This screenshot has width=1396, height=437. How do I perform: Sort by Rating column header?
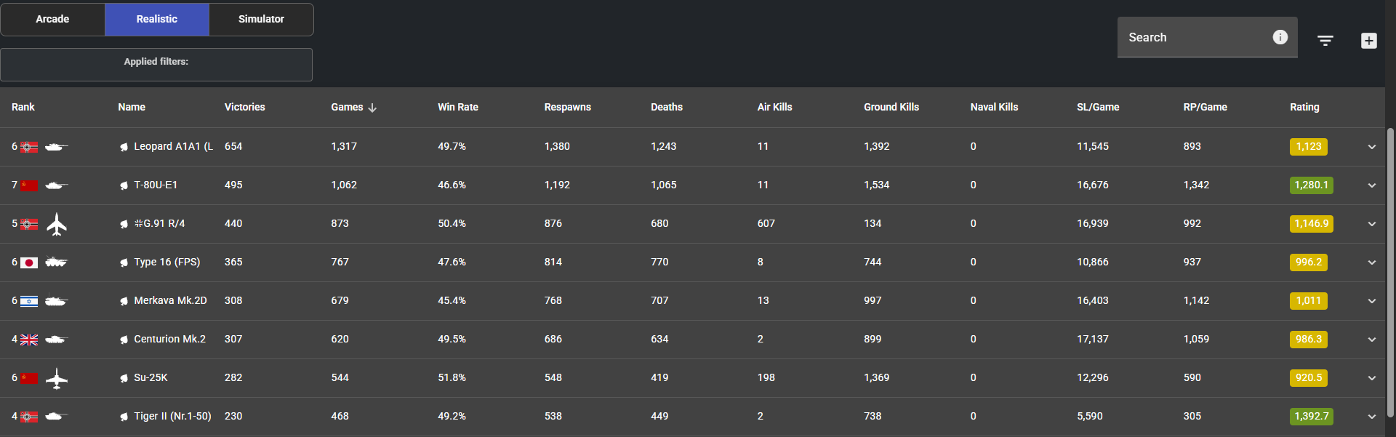[1304, 107]
